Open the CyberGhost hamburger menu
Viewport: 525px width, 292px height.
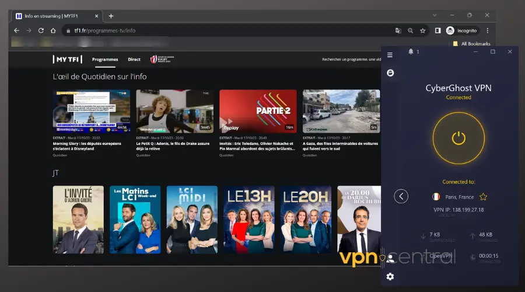[x=390, y=55]
